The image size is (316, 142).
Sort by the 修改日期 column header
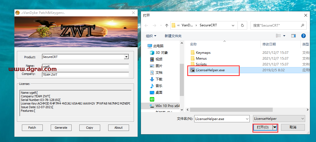click(x=269, y=44)
